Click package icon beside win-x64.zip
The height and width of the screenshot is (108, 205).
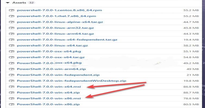pos(11,93)
